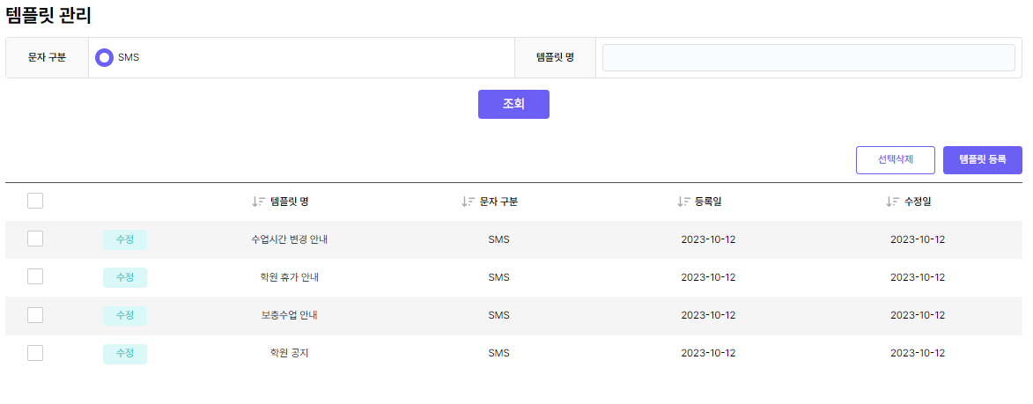Viewport: 1033px width, 404px height.
Task: Select the checkbox for 학원 공지 row
Action: (x=35, y=353)
